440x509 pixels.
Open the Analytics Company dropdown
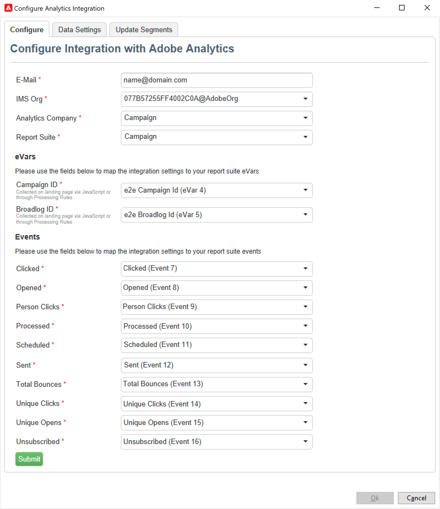point(217,118)
